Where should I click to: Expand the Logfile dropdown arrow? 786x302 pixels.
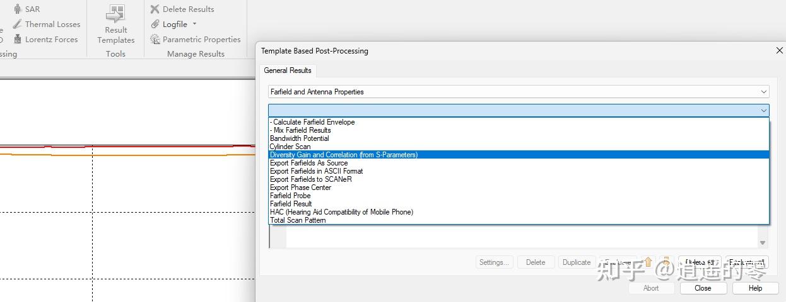pyautogui.click(x=194, y=24)
